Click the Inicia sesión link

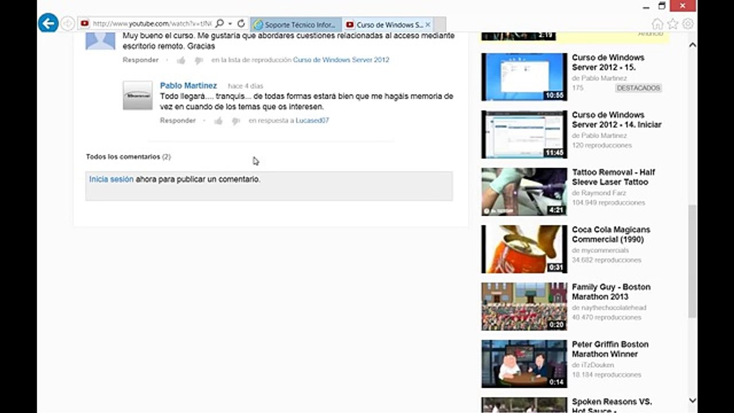click(x=111, y=179)
